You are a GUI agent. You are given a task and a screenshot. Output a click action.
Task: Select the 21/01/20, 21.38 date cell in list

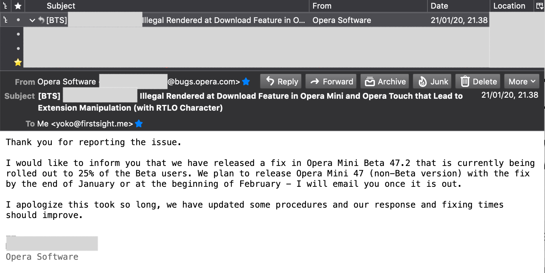459,20
